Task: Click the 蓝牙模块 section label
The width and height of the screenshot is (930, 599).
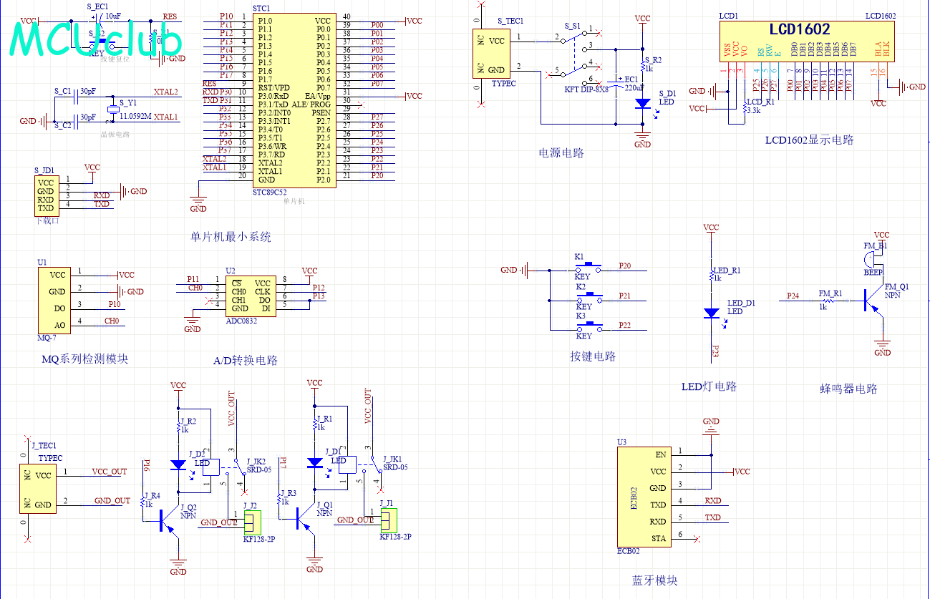Action: (x=654, y=580)
